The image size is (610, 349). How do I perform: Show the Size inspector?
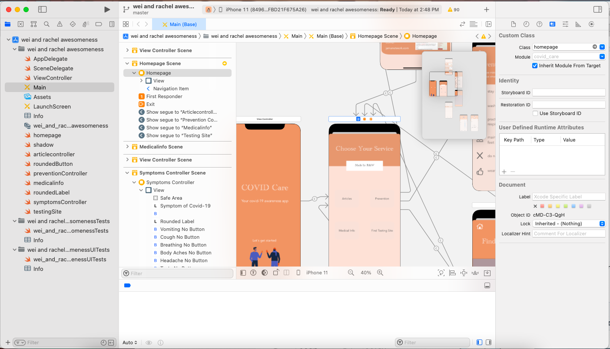[578, 24]
